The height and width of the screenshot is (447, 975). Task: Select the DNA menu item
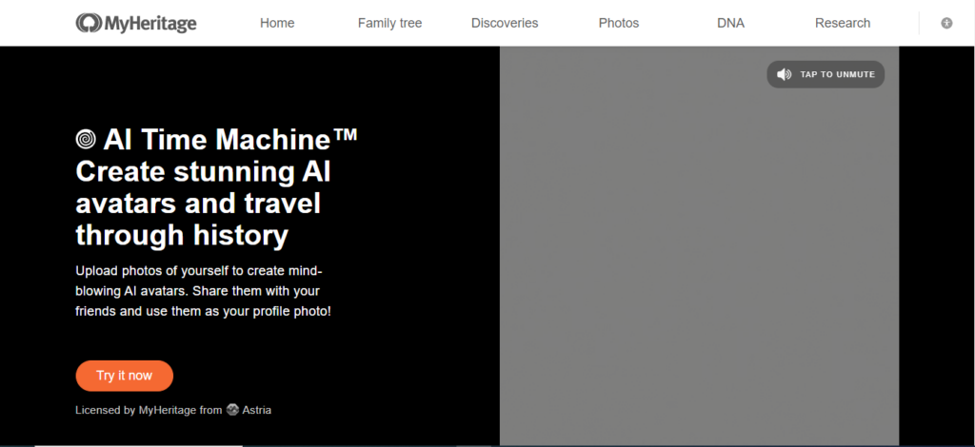pos(730,23)
